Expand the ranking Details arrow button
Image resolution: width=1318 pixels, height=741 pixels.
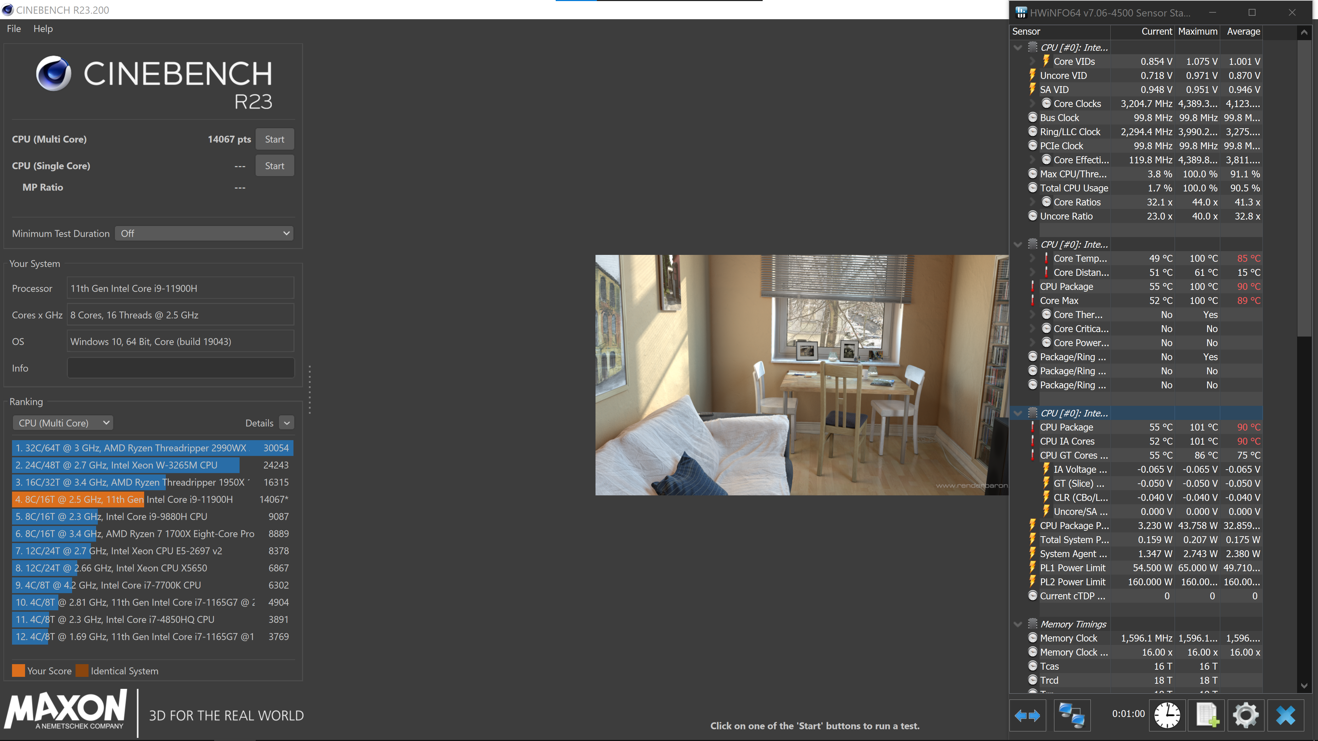[x=287, y=423]
